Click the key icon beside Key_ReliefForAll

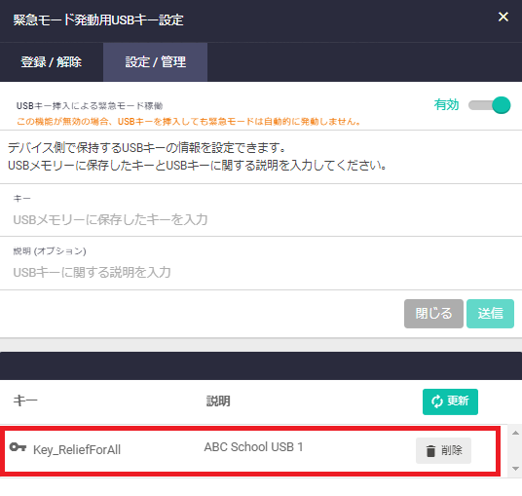click(18, 446)
